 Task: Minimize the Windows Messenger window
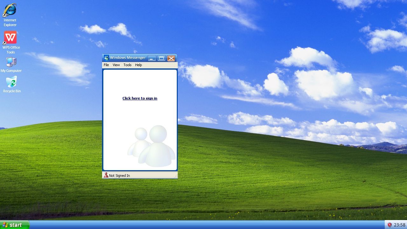(x=152, y=58)
